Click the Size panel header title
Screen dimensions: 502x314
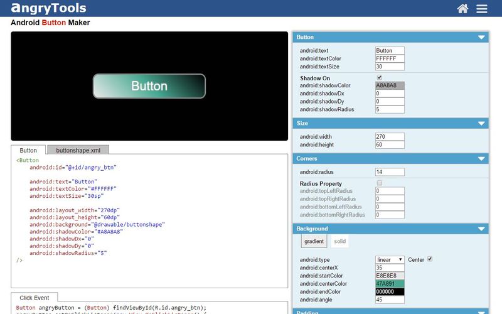point(302,123)
